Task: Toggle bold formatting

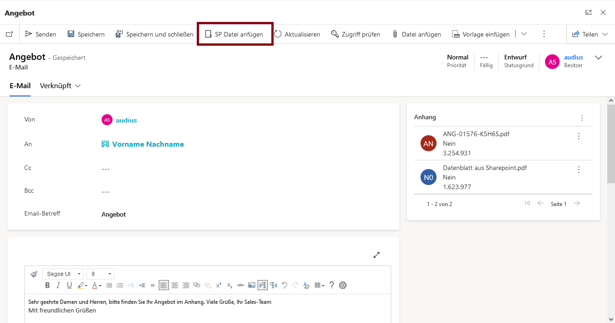Action: pyautogui.click(x=47, y=285)
